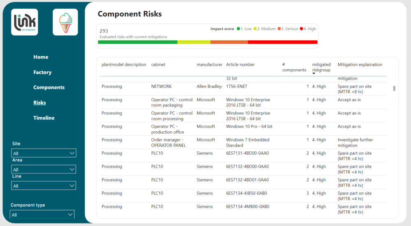The image size is (411, 226).
Task: Click Accept as-is in Windows 10 Pro row
Action: tap(349, 127)
